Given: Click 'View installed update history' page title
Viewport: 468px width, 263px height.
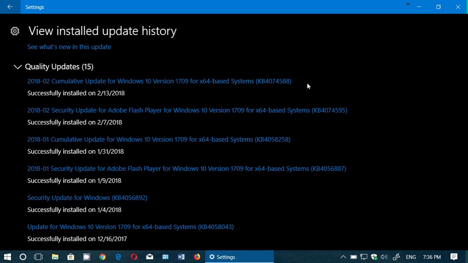Looking at the screenshot, I should pos(102,31).
